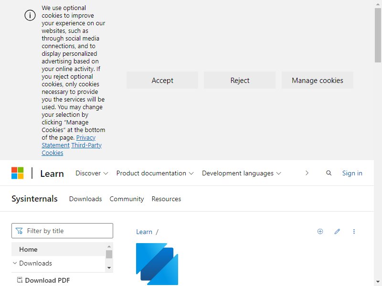382x286 pixels.
Task: Click the add to collection plus icon
Action: click(320, 232)
